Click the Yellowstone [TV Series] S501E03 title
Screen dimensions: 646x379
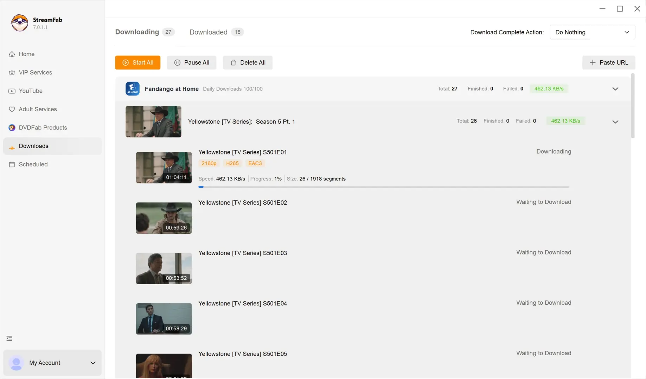(243, 253)
